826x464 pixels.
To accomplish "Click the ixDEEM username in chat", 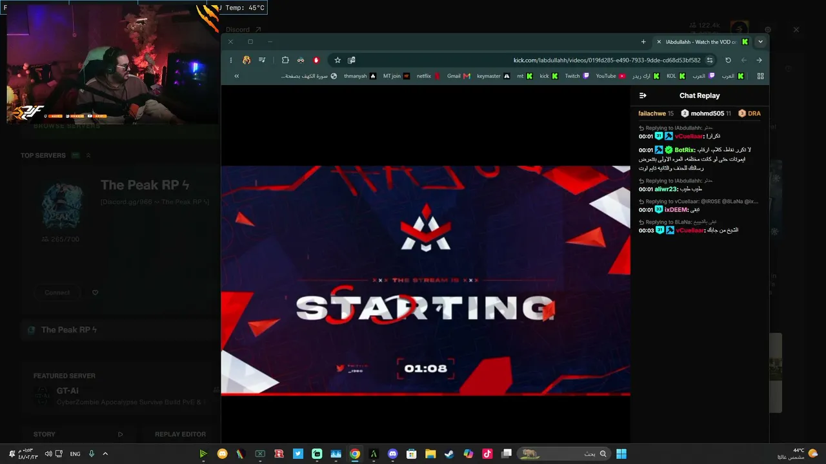I will pos(676,209).
